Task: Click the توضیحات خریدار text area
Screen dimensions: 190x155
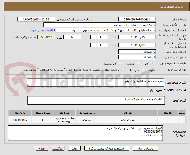Action: [x=85, y=133]
